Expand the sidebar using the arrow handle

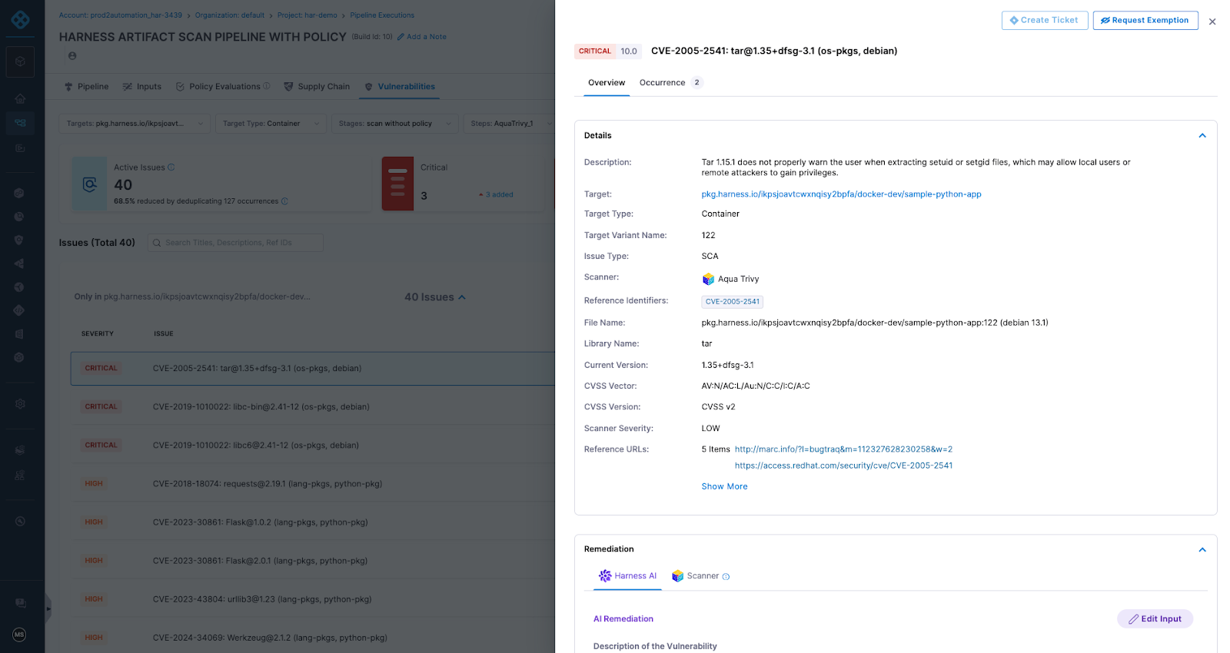(48, 608)
